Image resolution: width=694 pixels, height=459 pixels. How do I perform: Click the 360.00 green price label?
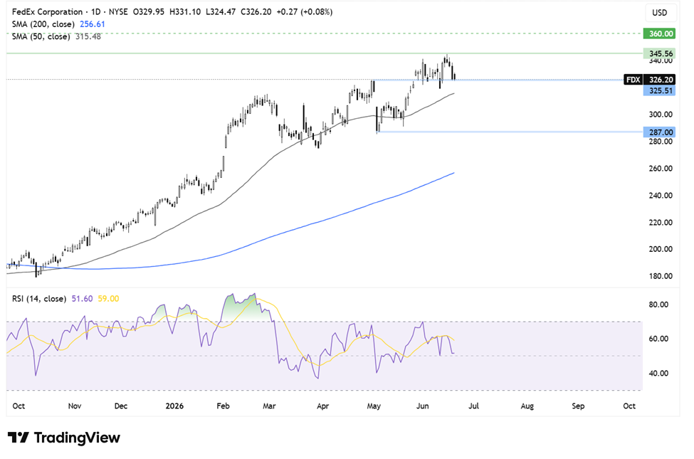(x=659, y=33)
